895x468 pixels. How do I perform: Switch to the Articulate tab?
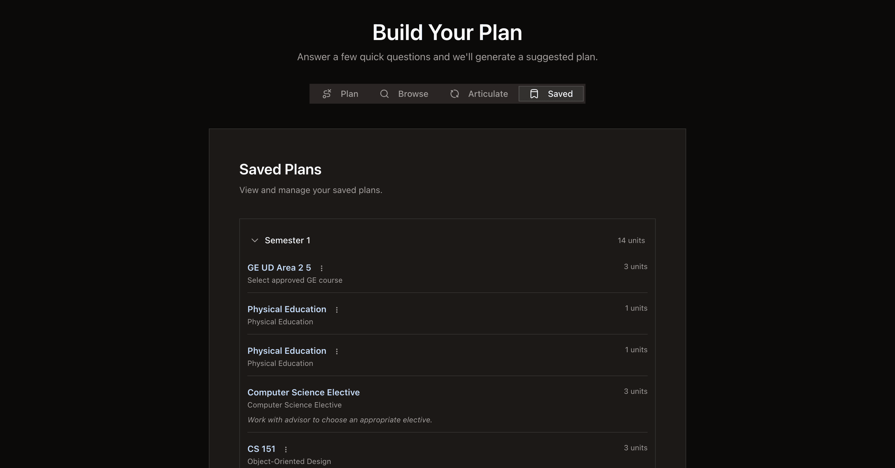(x=488, y=94)
